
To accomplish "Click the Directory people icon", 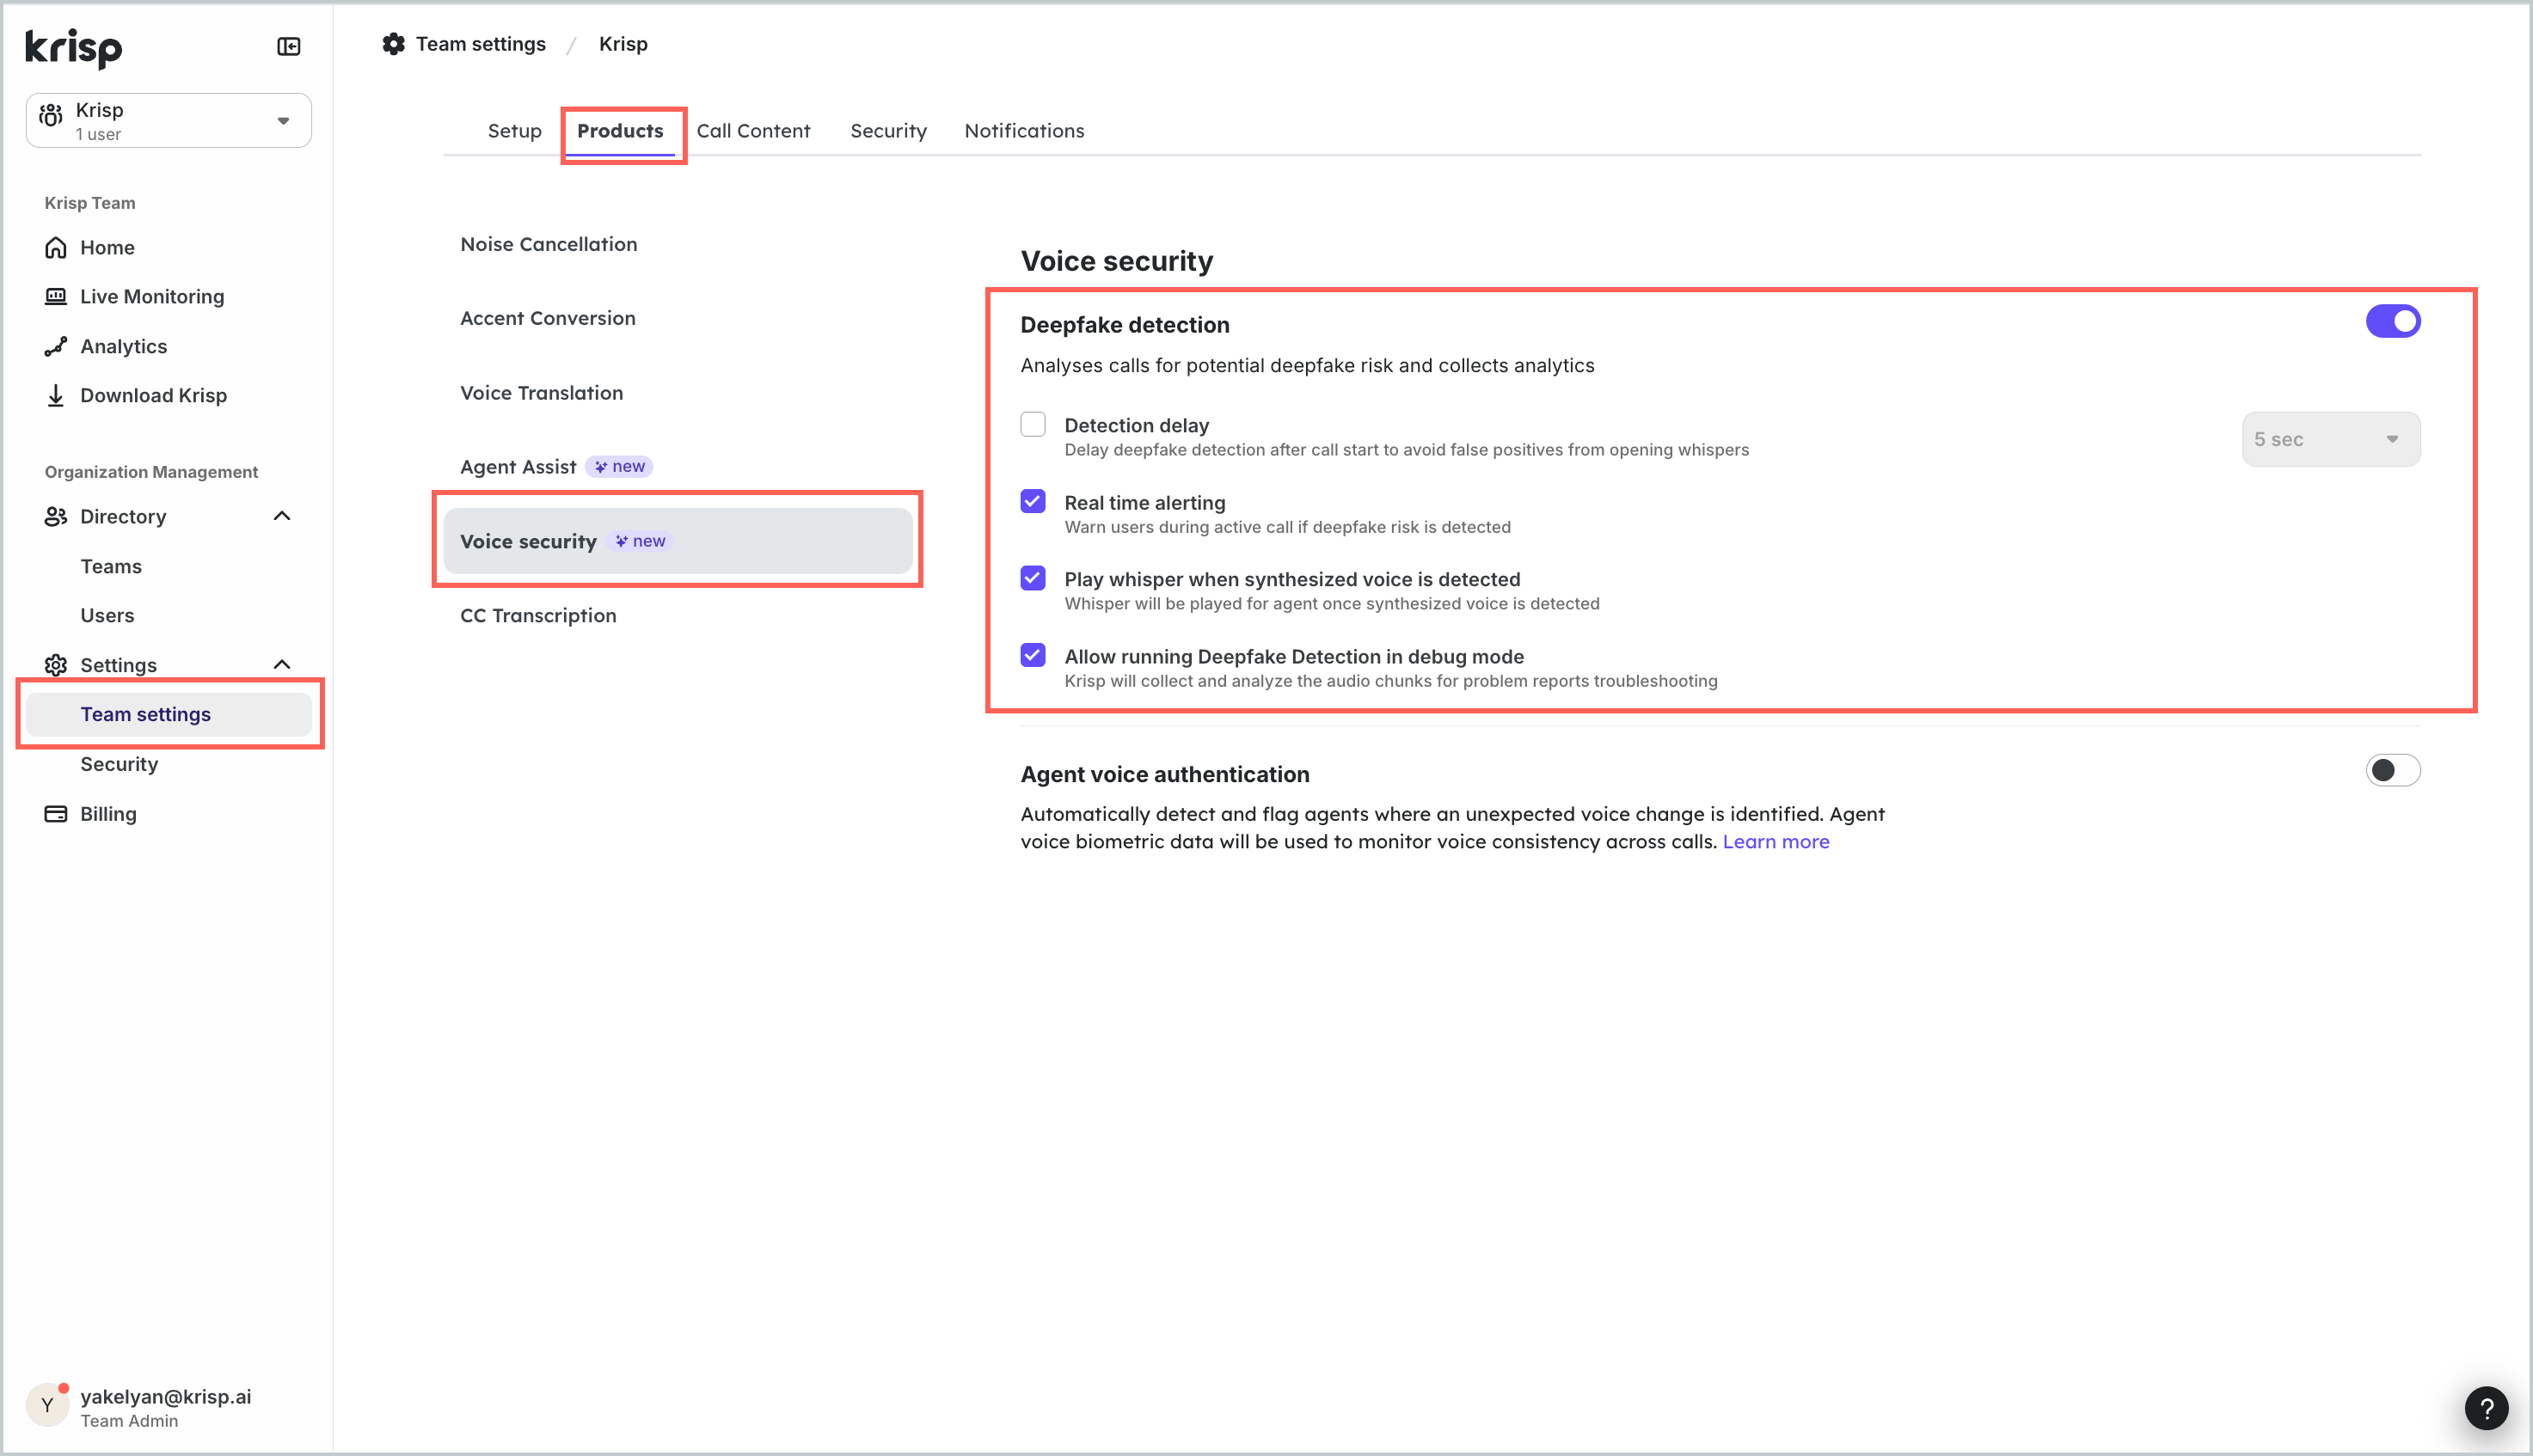I will pyautogui.click(x=56, y=516).
